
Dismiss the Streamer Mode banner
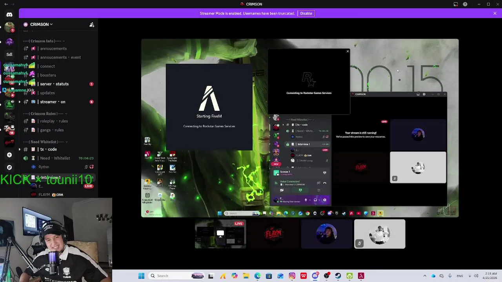(495, 13)
